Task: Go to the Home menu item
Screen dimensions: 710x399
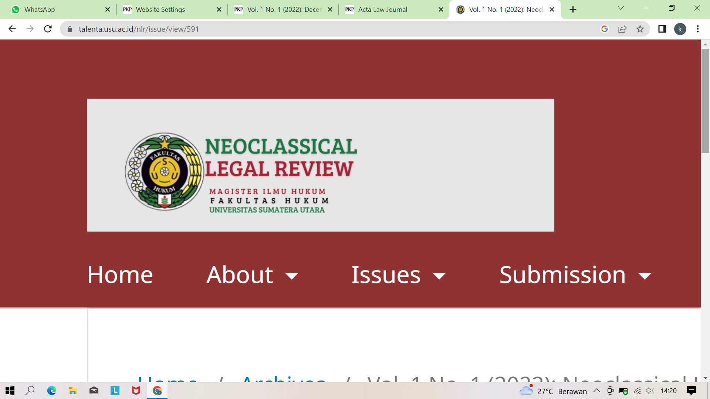Action: pos(120,275)
